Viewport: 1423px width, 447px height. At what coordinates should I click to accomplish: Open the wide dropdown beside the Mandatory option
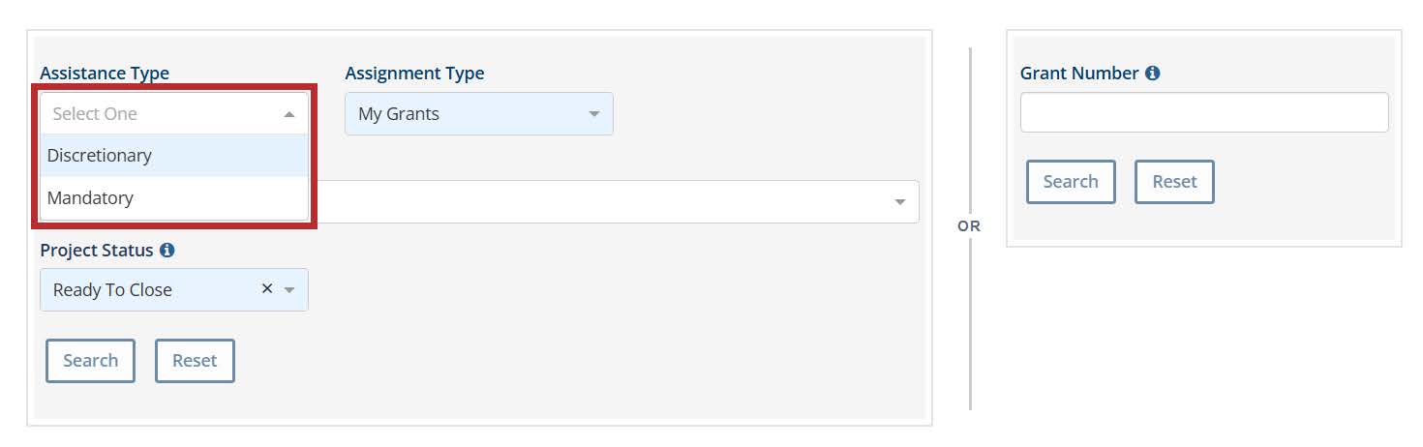(610, 202)
